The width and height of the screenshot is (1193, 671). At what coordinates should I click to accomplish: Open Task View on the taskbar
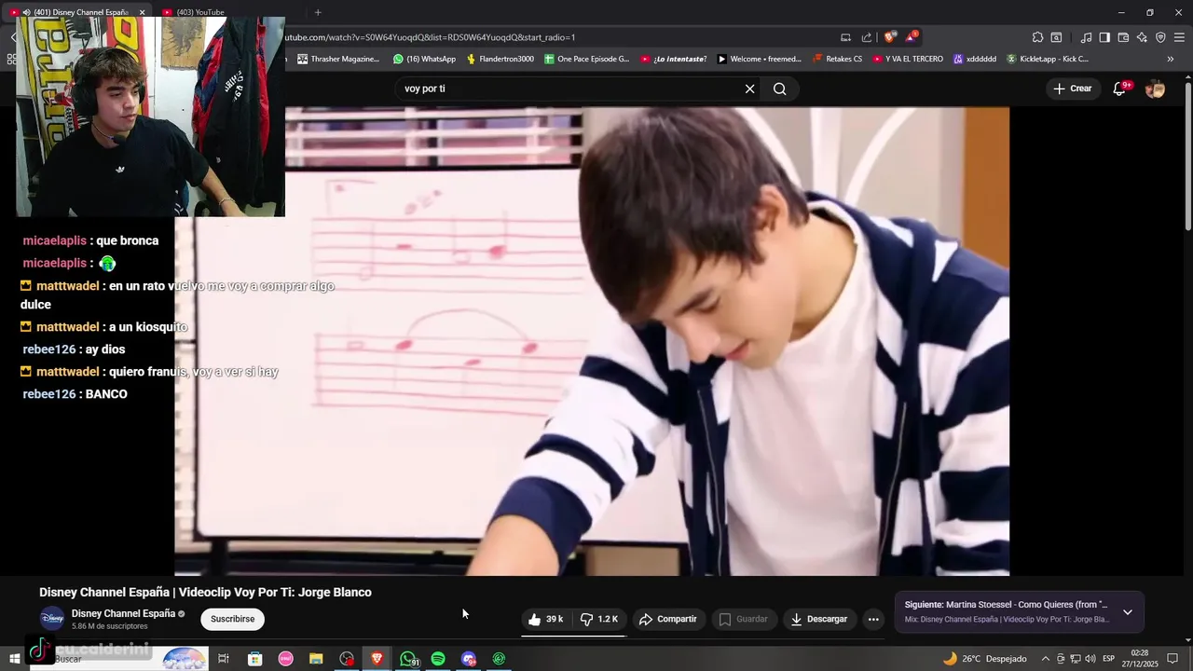(x=224, y=659)
